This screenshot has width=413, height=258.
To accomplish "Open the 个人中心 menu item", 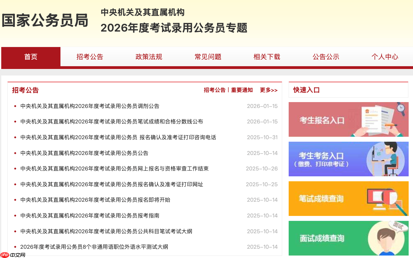I will tap(385, 57).
